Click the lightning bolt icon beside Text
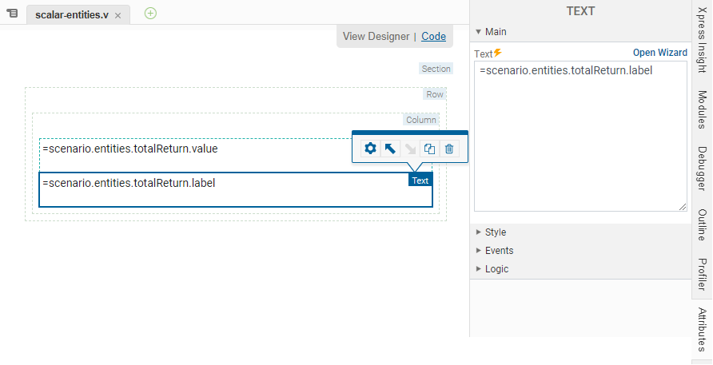Image resolution: width=713 pixels, height=365 pixels. [x=498, y=53]
